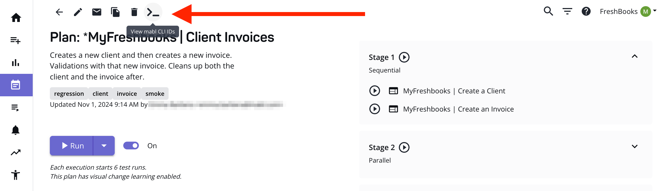Run the Create an Invoice test
Viewport: 669px width, 191px height.
pos(374,109)
